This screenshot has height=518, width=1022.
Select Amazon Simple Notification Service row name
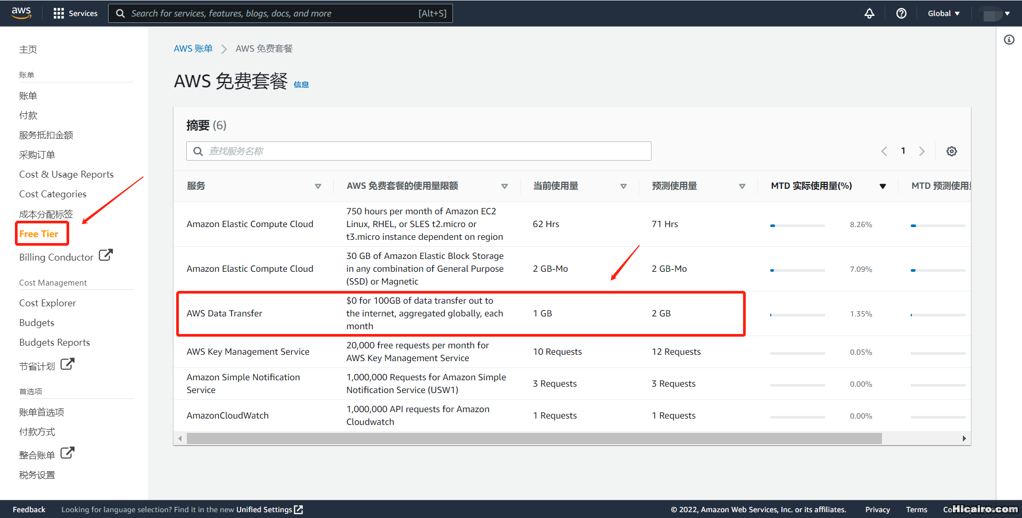pos(243,383)
